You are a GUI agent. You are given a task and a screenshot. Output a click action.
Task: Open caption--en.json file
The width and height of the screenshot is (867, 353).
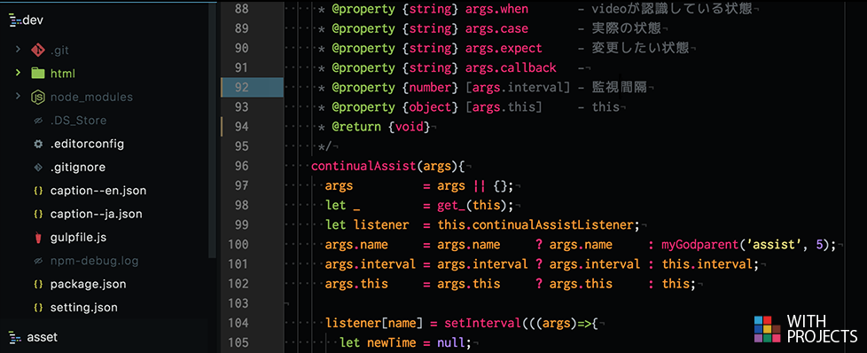pyautogui.click(x=98, y=191)
